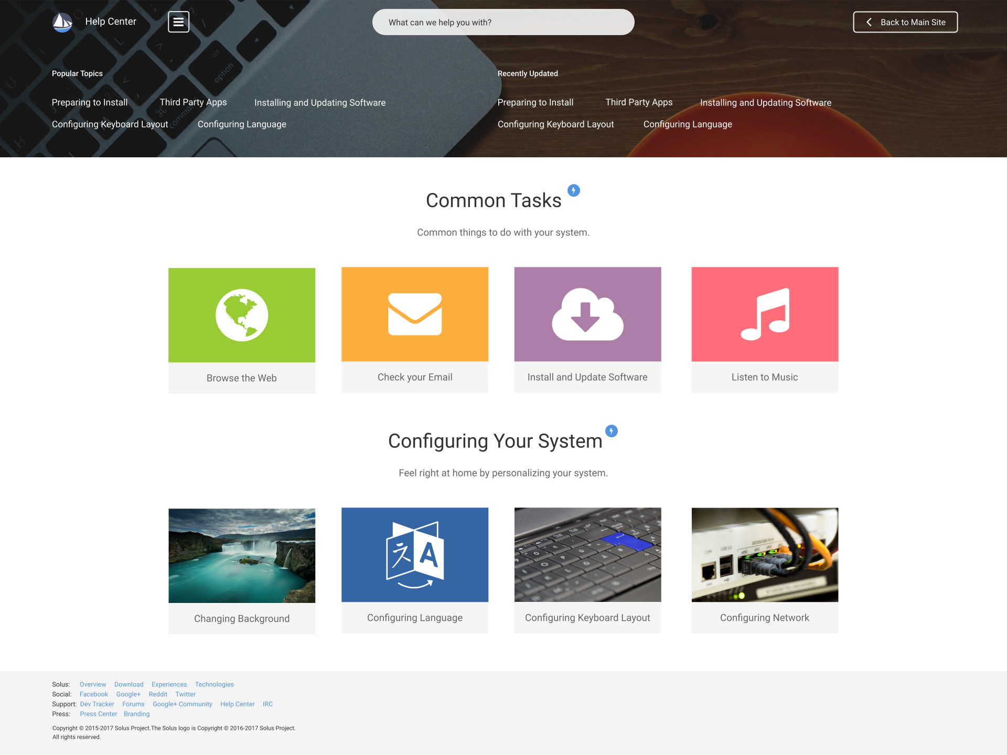Click the orange envelope email icon

[x=415, y=314]
